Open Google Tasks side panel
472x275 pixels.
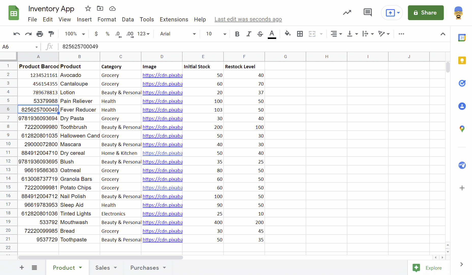(x=462, y=83)
